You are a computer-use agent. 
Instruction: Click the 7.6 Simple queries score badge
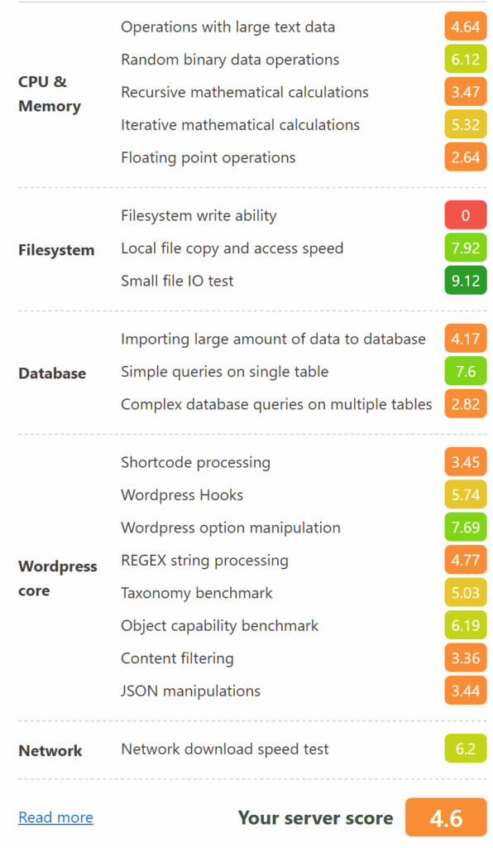466,371
